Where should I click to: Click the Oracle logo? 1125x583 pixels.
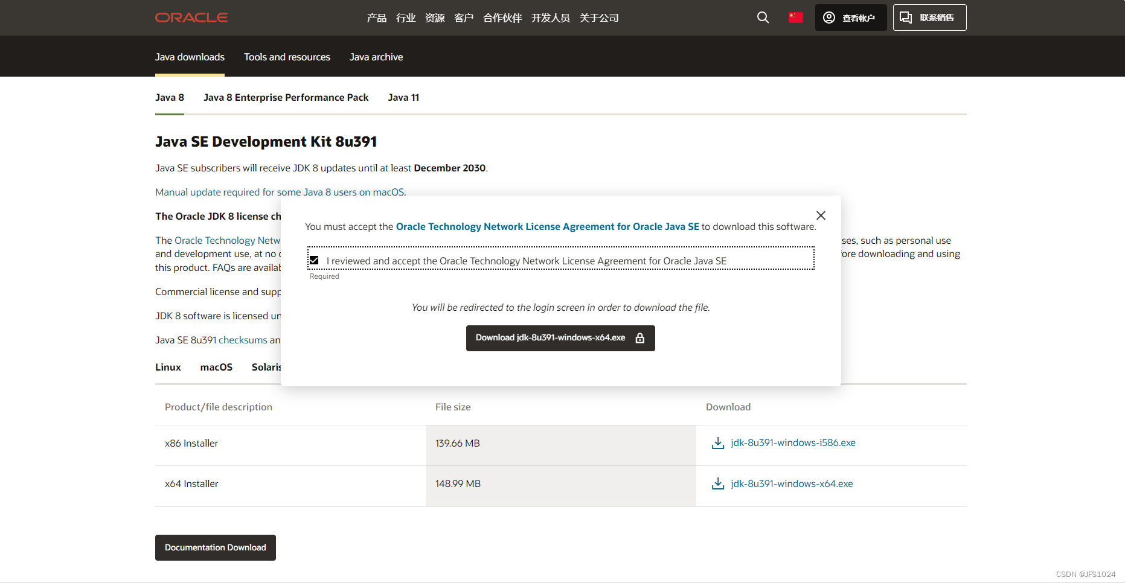(x=191, y=18)
